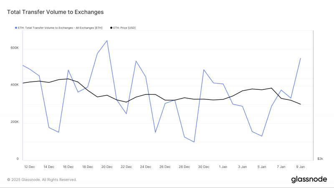Select the 20 Dec date tick
The height and width of the screenshot is (188, 334).
(x=107, y=167)
